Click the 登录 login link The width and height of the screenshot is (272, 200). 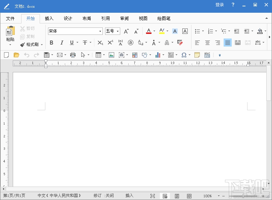[219, 5]
